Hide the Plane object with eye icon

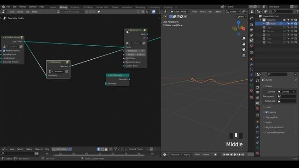point(292,24)
